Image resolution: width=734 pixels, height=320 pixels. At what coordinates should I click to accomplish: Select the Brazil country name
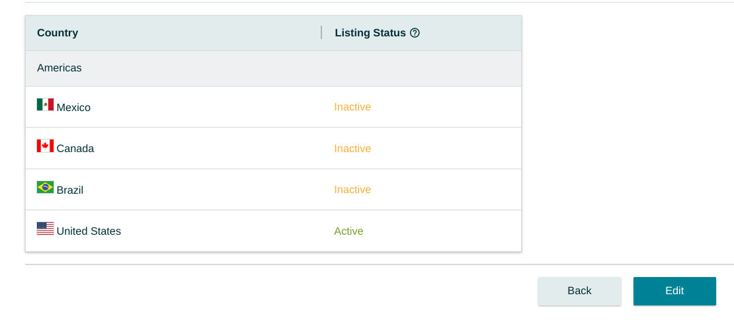tap(69, 190)
